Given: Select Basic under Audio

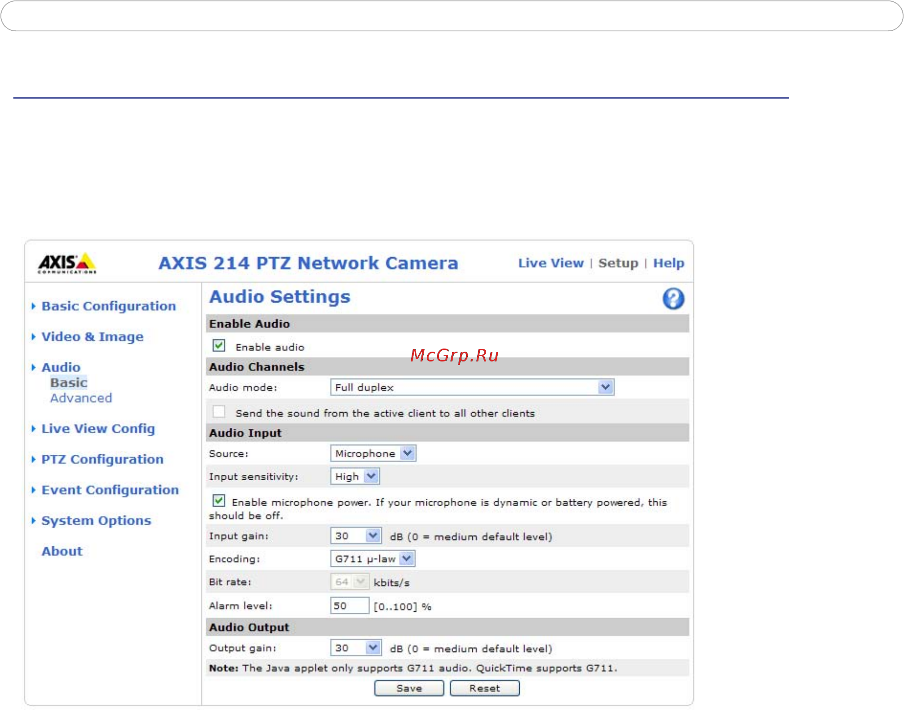Looking at the screenshot, I should coord(69,383).
